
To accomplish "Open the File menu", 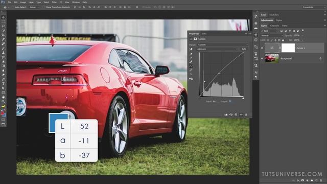I will click(10, 2).
